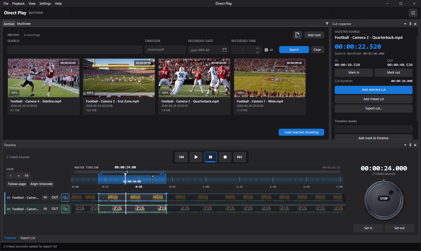Viewport: 421px width, 251px height.
Task: Click the OUT button on track 01
Action: (x=55, y=198)
